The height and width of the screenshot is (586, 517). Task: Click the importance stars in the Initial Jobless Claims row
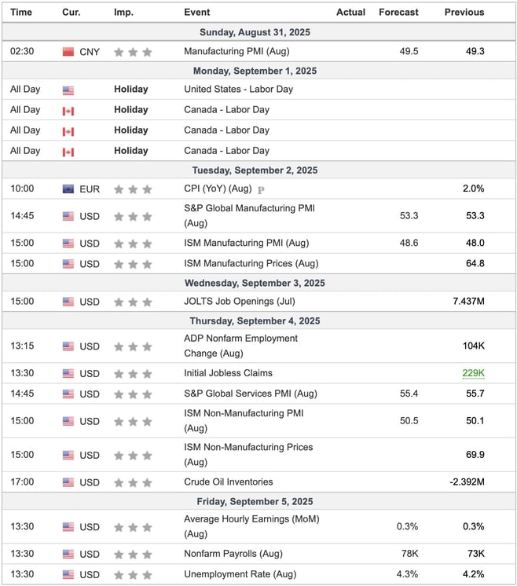[133, 374]
